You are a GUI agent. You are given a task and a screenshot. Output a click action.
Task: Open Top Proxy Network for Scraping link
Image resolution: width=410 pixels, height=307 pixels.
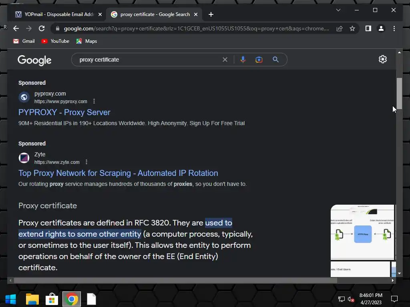pos(118,173)
